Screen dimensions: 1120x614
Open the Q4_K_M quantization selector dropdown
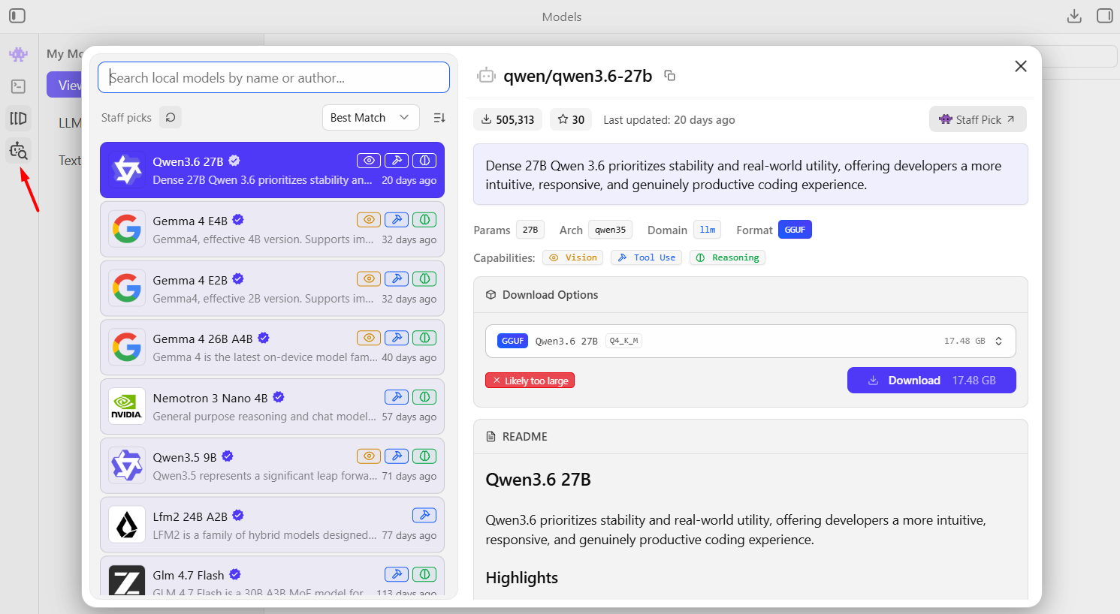[750, 341]
